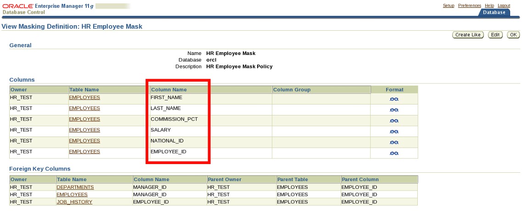Select EMPLOYEE_ID cell in Columns table
Viewport: 522px width, 214px height.
[x=211, y=153]
